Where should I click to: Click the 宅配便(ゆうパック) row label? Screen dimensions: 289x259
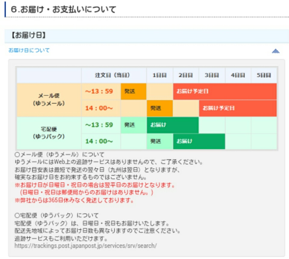[49, 133]
